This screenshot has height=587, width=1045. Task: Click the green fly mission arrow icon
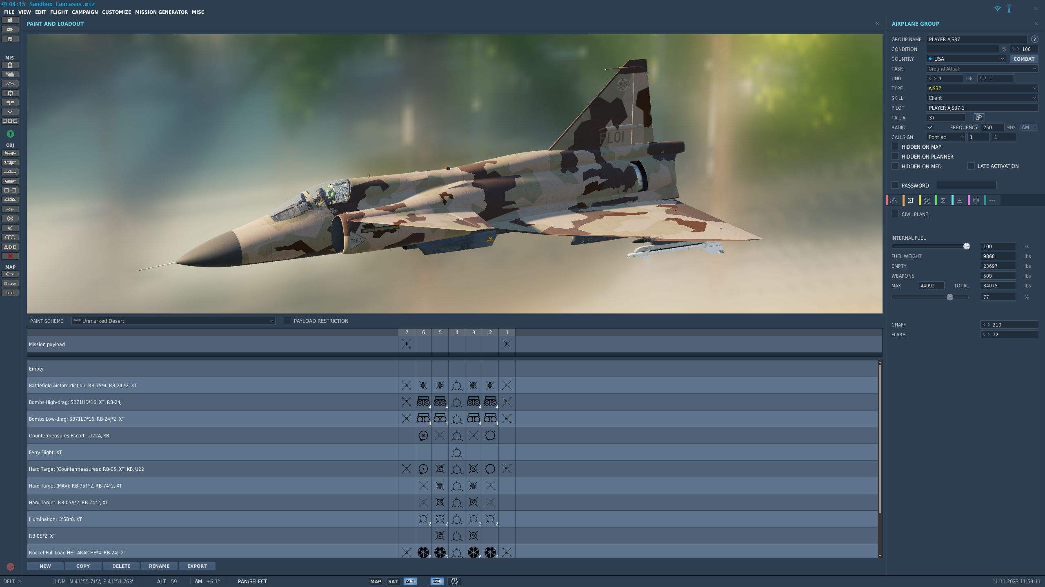[10, 134]
